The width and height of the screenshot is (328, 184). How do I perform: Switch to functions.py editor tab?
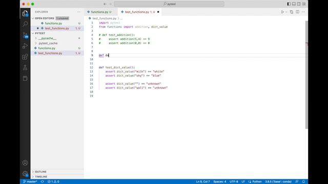[101, 12]
